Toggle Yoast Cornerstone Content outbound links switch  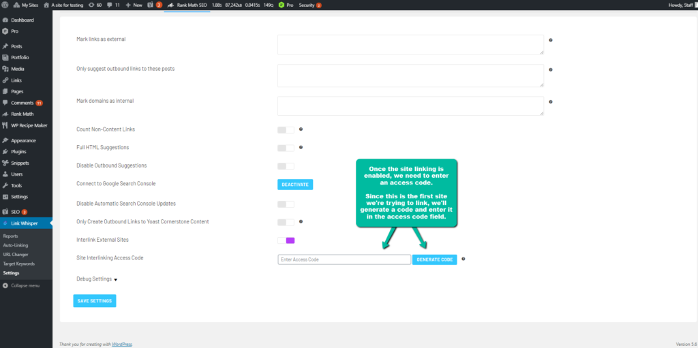coord(286,222)
